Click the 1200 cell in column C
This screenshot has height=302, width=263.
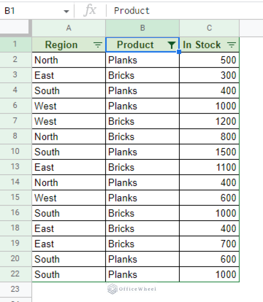pyautogui.click(x=209, y=121)
